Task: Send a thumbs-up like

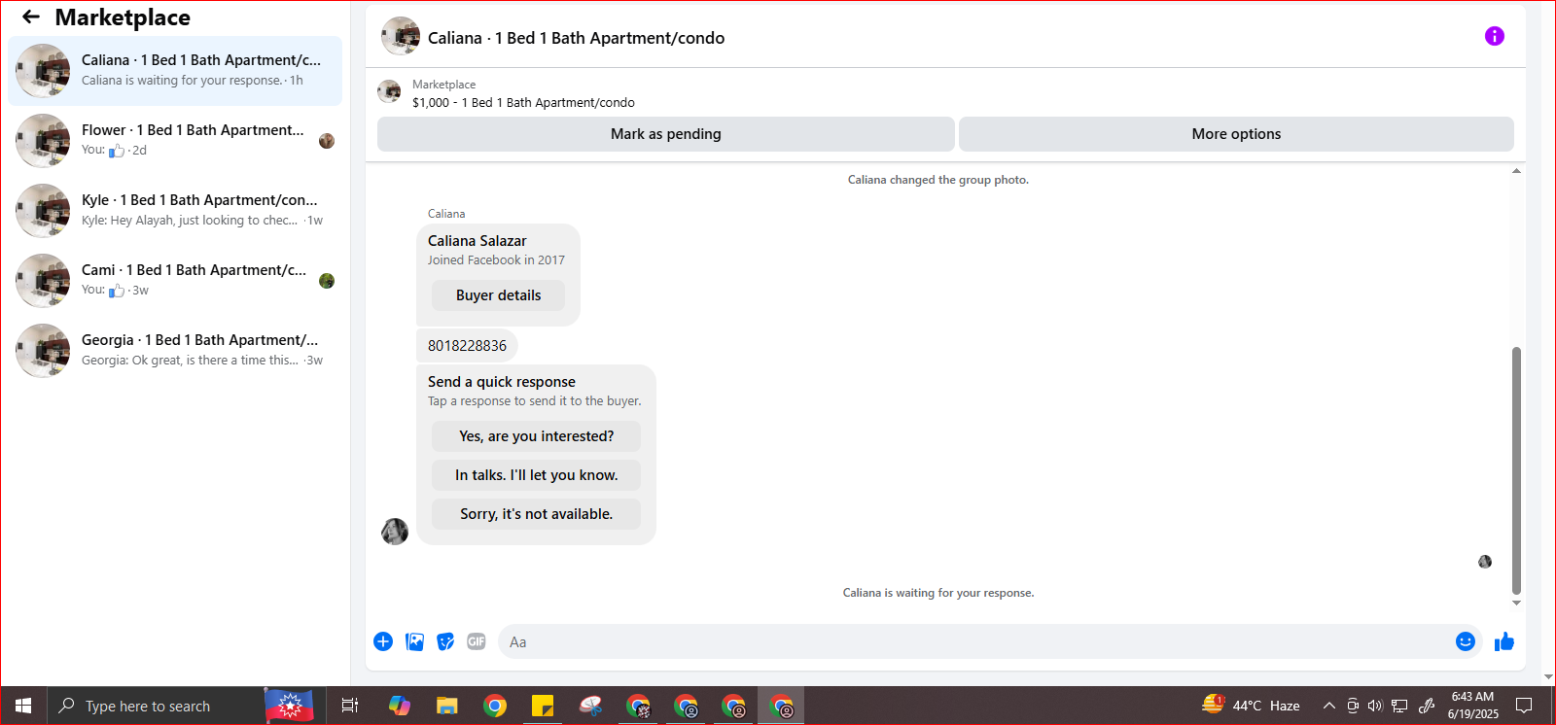Action: coord(1504,641)
